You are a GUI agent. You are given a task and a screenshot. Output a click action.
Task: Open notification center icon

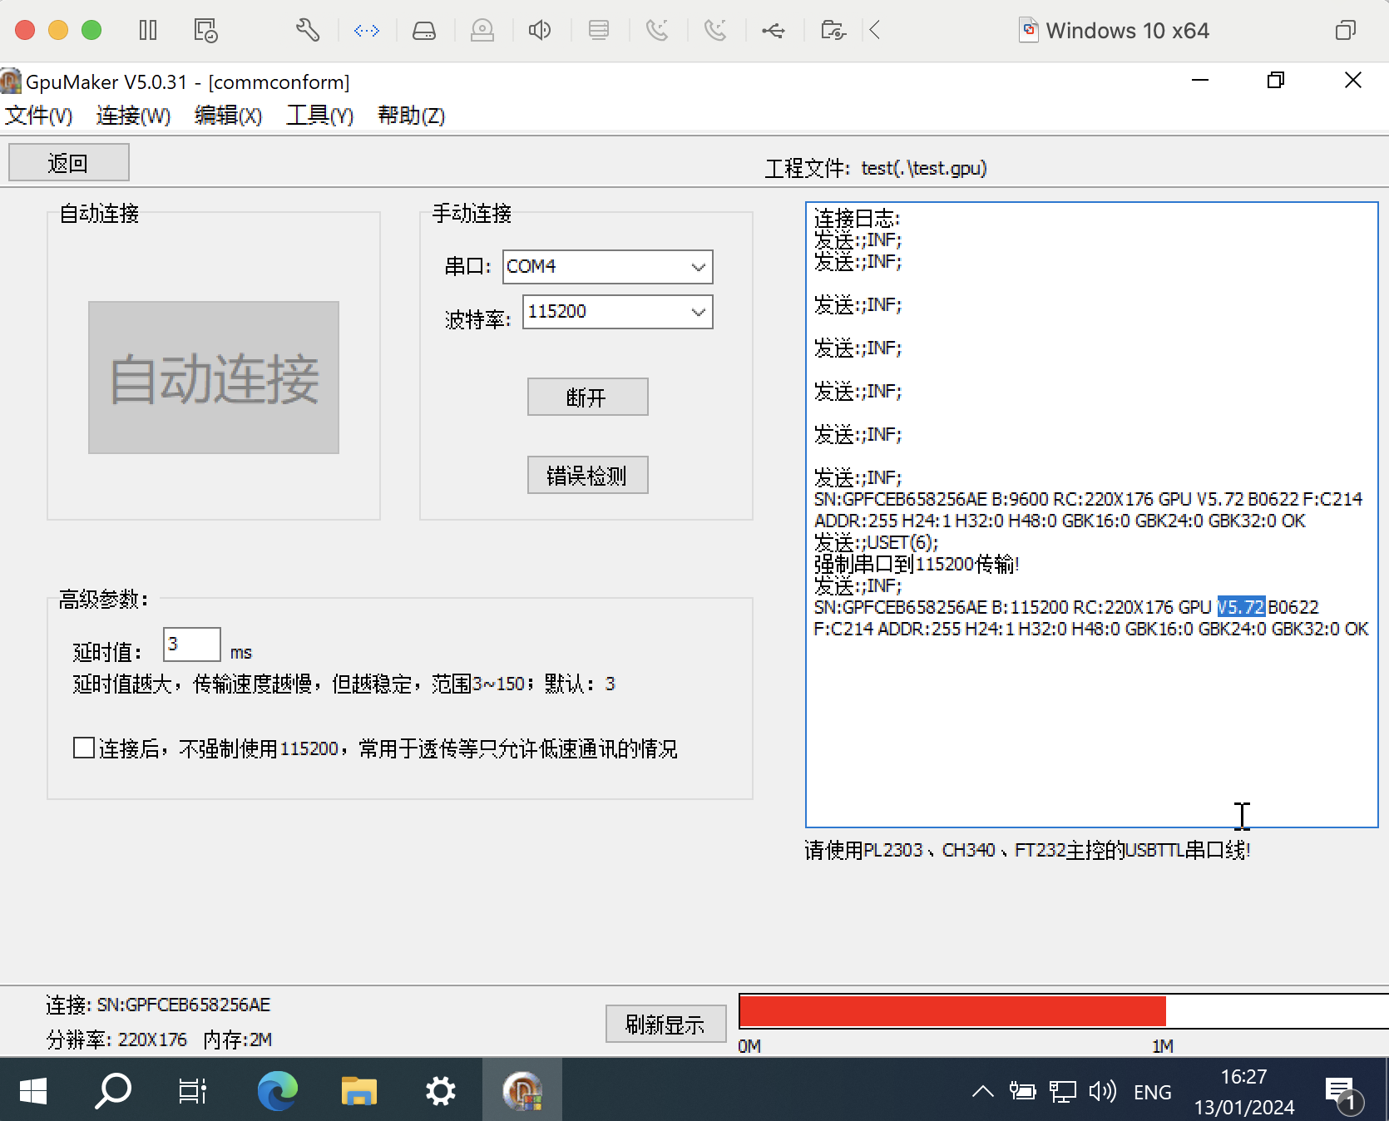coord(1342,1093)
